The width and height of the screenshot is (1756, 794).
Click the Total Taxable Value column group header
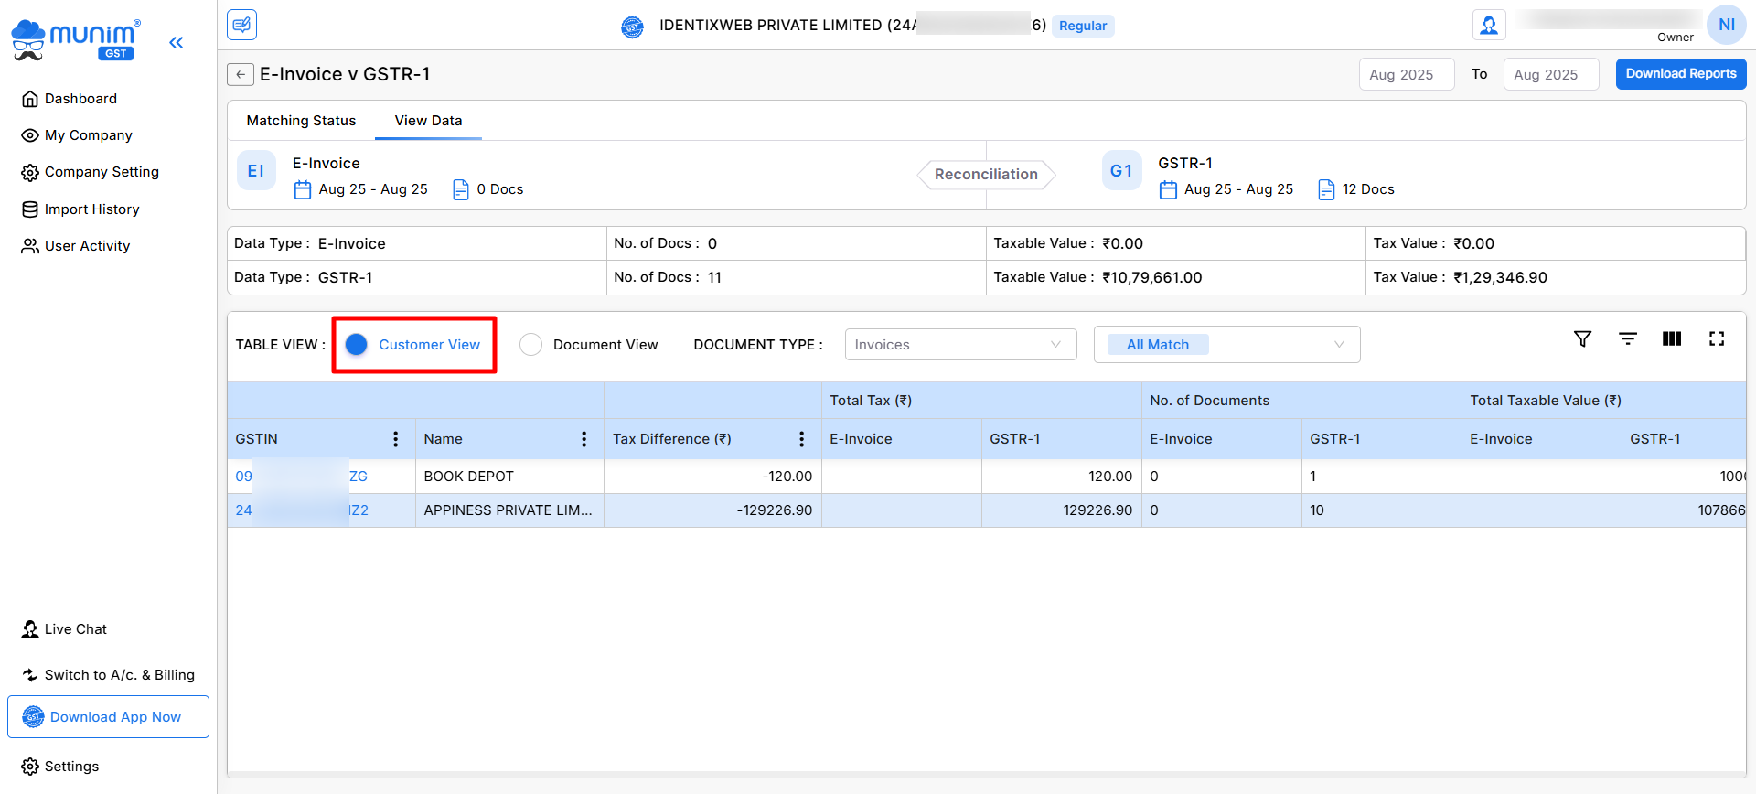coord(1546,401)
